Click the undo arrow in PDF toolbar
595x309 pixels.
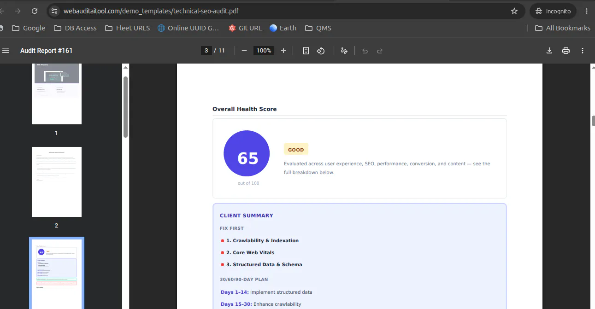[365, 51]
